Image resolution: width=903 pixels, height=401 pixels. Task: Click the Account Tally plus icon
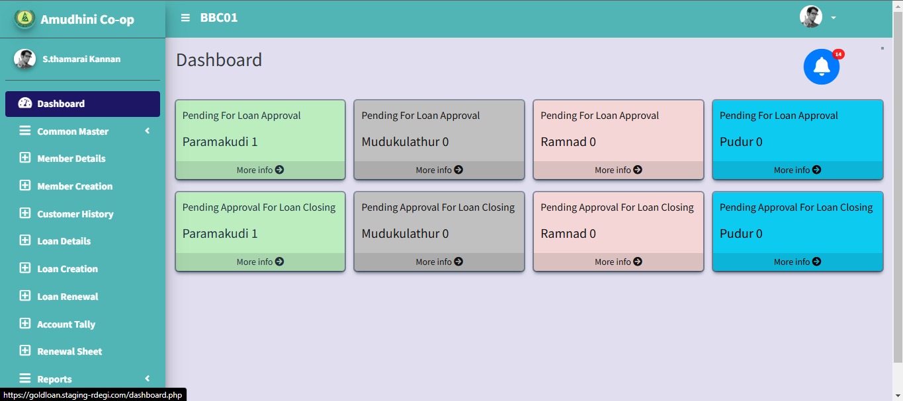pos(25,324)
